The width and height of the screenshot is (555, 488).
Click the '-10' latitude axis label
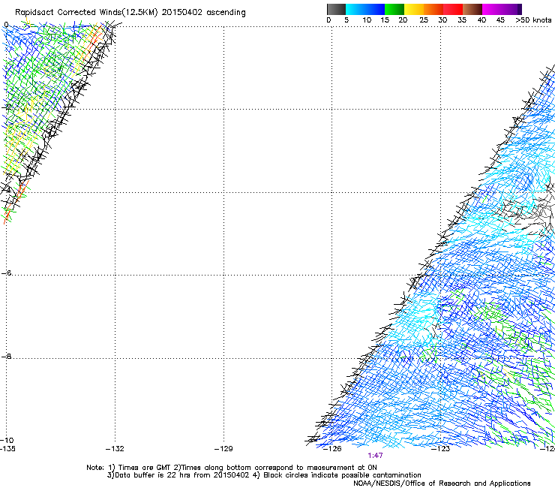7,440
